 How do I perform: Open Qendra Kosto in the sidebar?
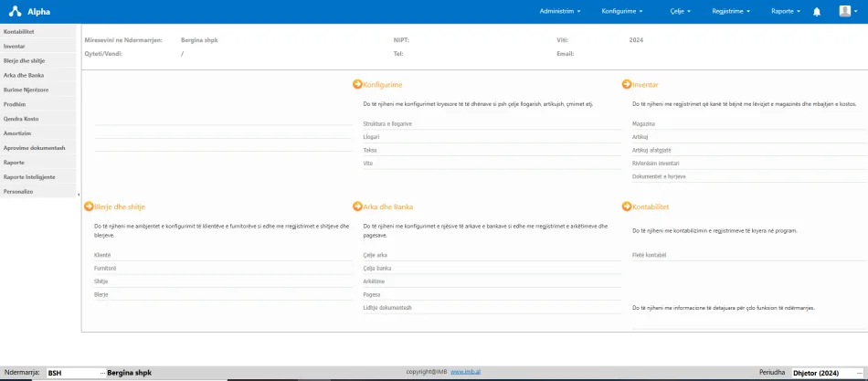coord(38,119)
